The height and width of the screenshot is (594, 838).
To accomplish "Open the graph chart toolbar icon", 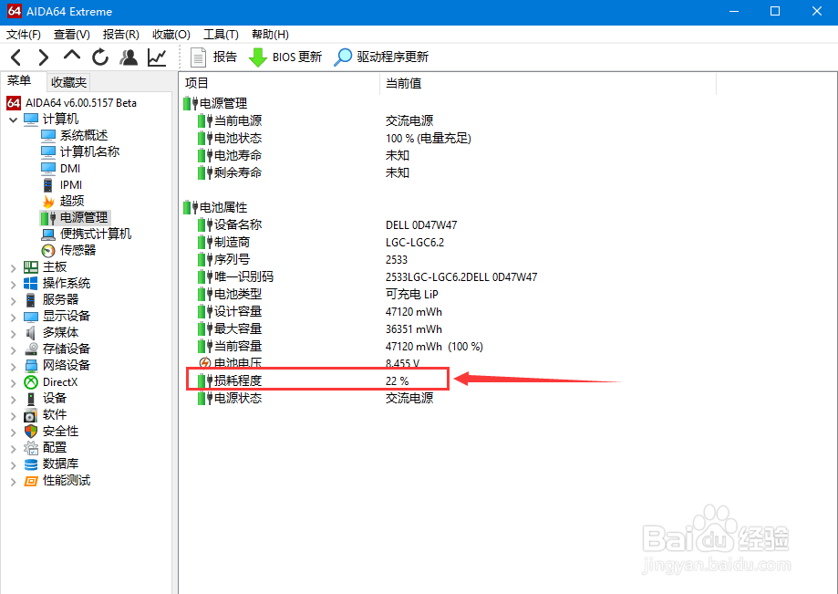I will 157,57.
